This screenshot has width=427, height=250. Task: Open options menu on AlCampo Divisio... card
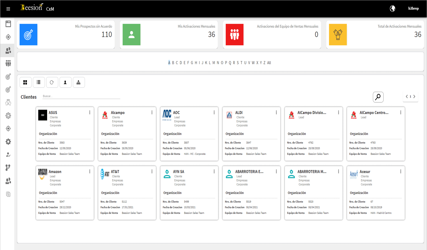pos(339,112)
